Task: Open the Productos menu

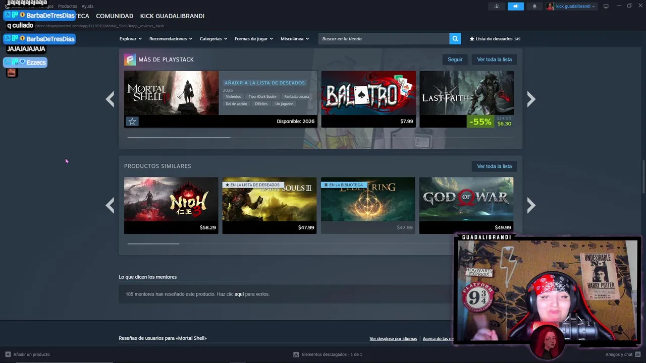Action: (67, 7)
